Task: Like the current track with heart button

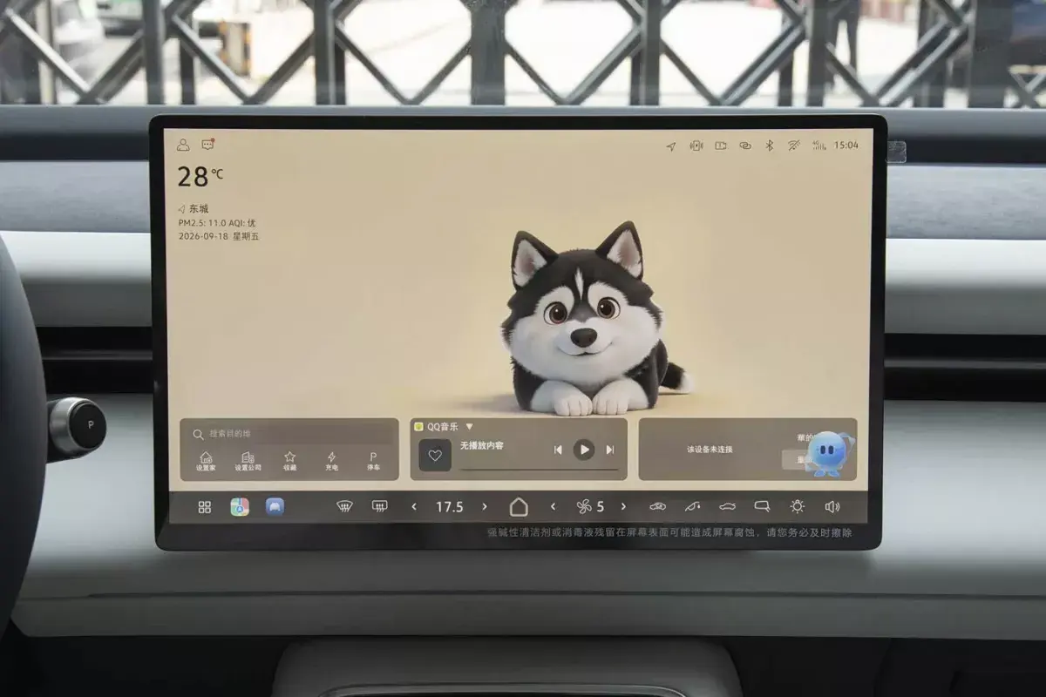Action: (435, 456)
